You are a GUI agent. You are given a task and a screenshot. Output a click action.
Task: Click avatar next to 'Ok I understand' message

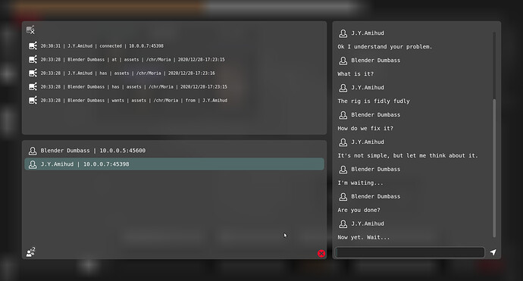tap(343, 33)
